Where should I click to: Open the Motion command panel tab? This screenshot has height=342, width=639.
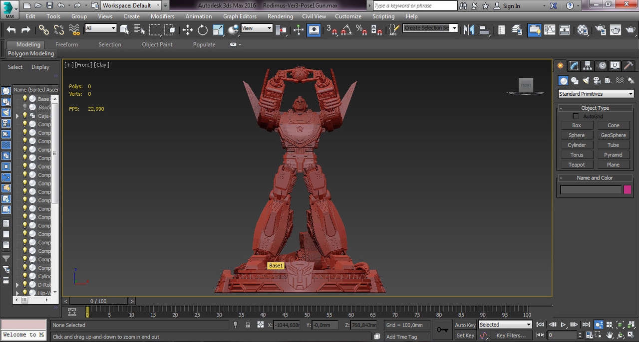point(602,66)
